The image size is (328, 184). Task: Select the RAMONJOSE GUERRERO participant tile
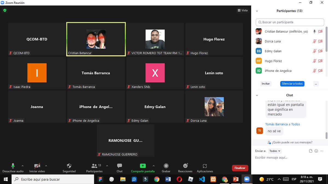[x=125, y=141]
